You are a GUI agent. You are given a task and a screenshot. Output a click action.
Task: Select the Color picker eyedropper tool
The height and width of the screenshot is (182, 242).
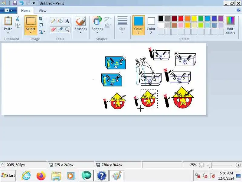[x=60, y=29]
